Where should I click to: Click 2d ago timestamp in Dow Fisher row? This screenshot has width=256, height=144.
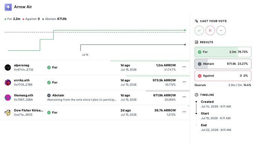(125, 110)
